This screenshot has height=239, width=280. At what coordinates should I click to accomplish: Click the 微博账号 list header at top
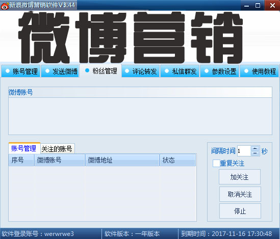click(140, 92)
